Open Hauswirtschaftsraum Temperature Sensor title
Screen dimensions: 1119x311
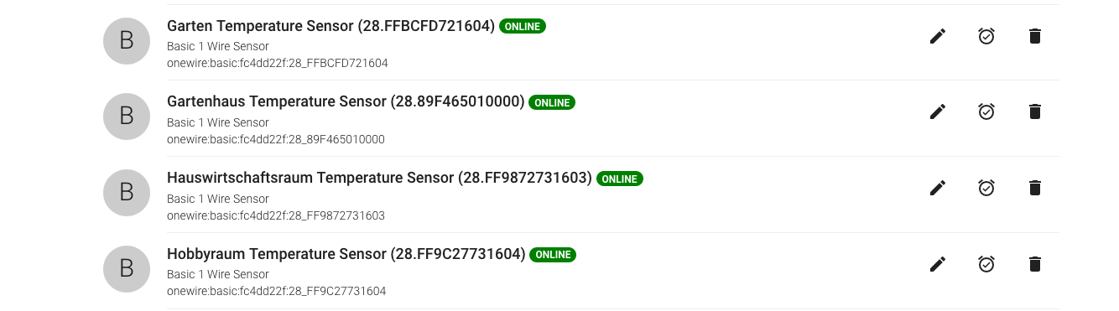click(380, 178)
